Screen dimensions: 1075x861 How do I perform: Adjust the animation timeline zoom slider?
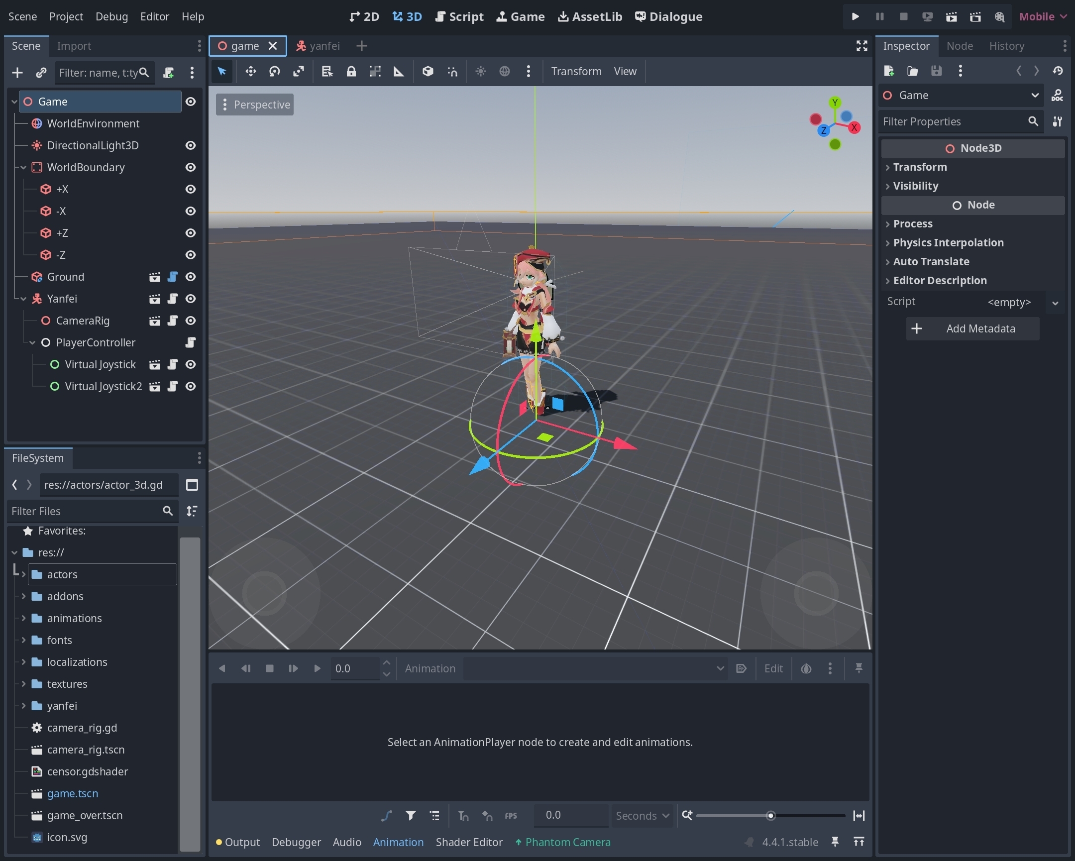(x=770, y=816)
